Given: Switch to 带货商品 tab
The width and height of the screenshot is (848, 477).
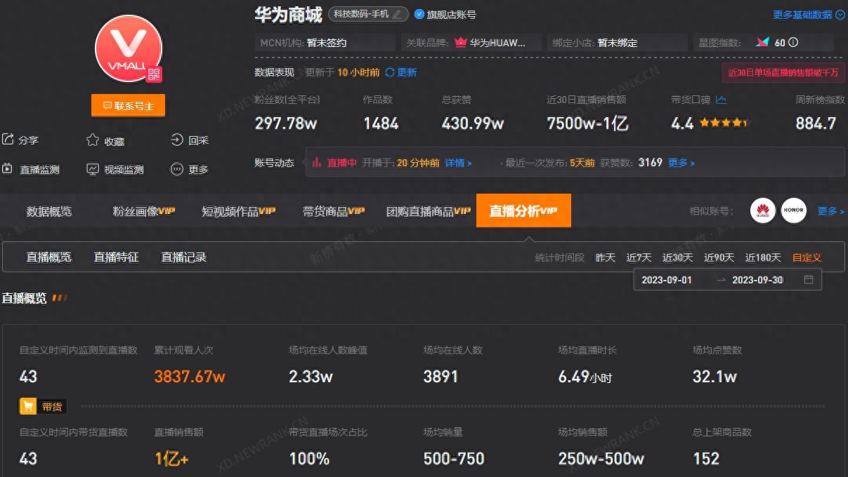Looking at the screenshot, I should (x=334, y=211).
